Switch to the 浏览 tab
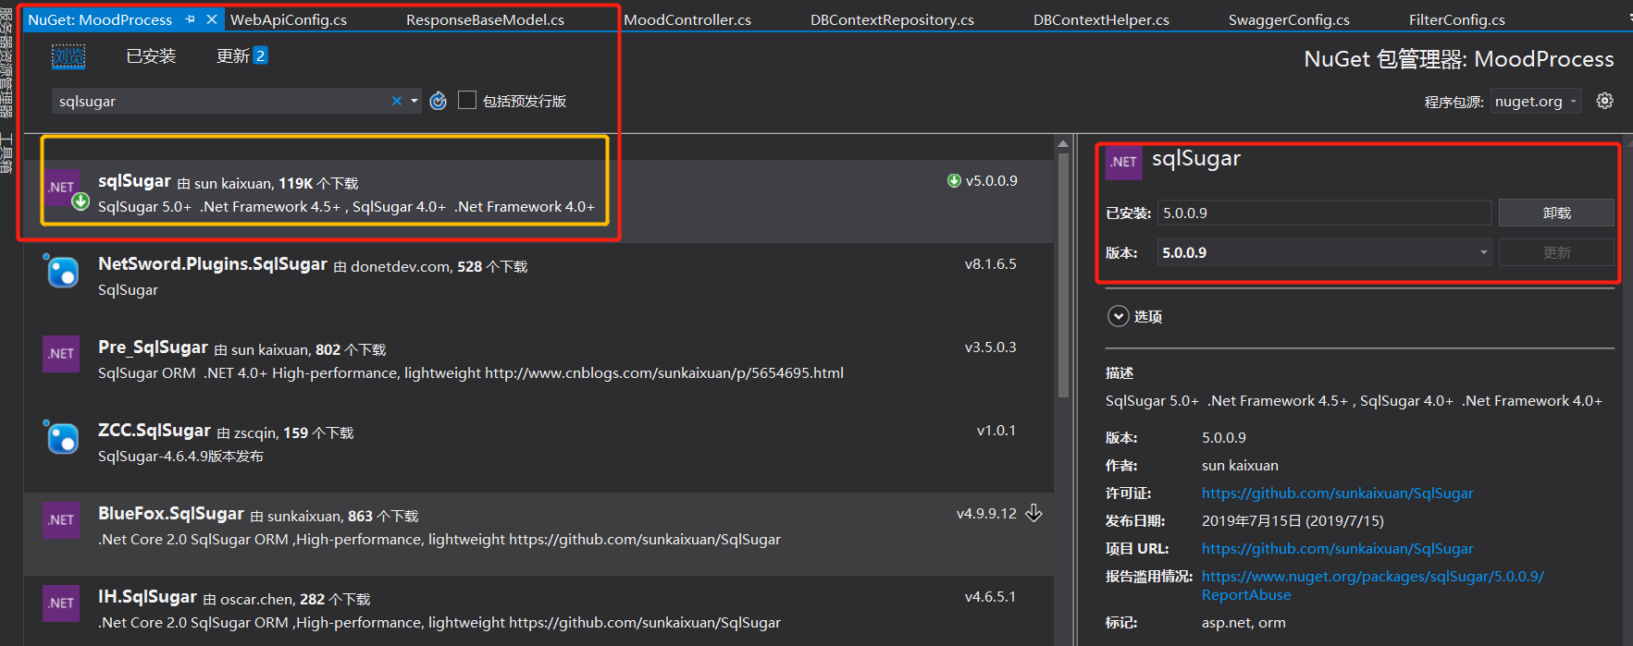 point(68,56)
